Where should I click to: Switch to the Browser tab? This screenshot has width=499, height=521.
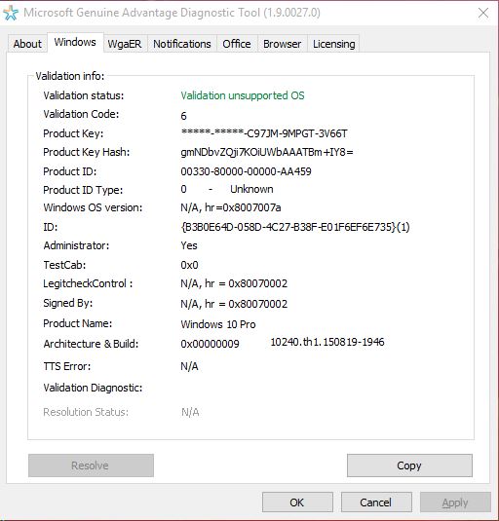[x=283, y=44]
